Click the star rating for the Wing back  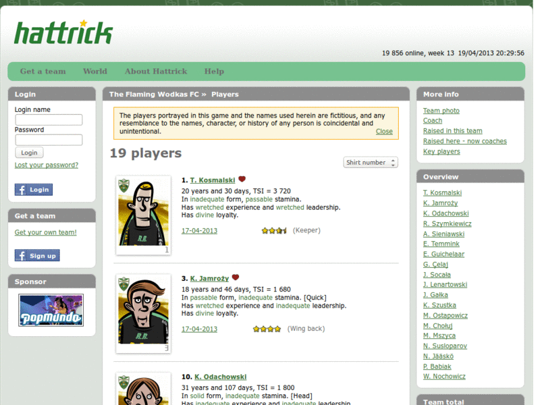pos(267,329)
